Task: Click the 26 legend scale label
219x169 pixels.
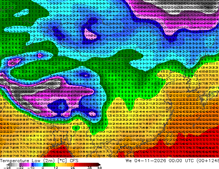Action: [73, 168]
